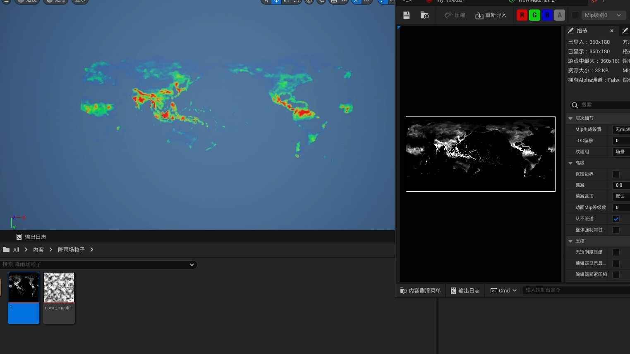The image size is (630, 354).
Task: Toggle the red R channel
Action: tap(522, 15)
